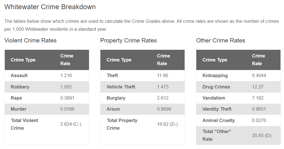
Task: Select the Vehicle Theft row label
Action: coord(121,87)
